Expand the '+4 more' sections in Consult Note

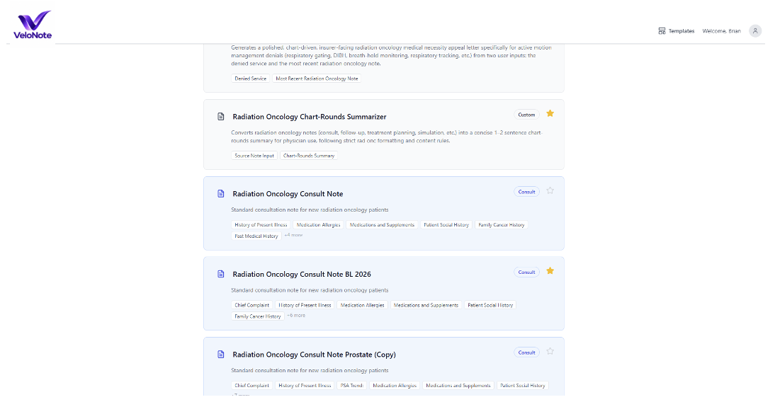coord(293,235)
